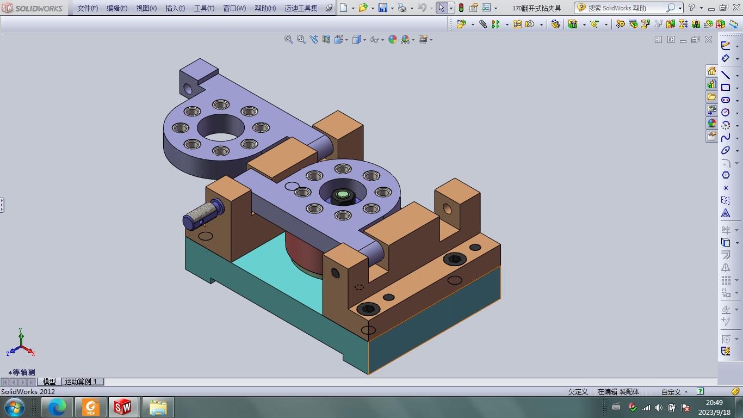Open the Appearances task pane tab
The width and height of the screenshot is (743, 418).
711,124
